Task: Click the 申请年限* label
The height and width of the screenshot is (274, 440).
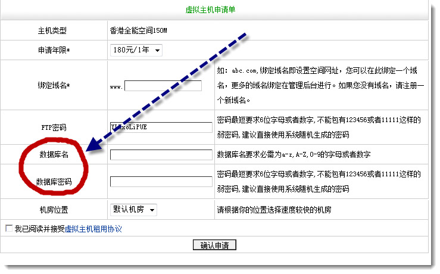Action: coord(53,51)
